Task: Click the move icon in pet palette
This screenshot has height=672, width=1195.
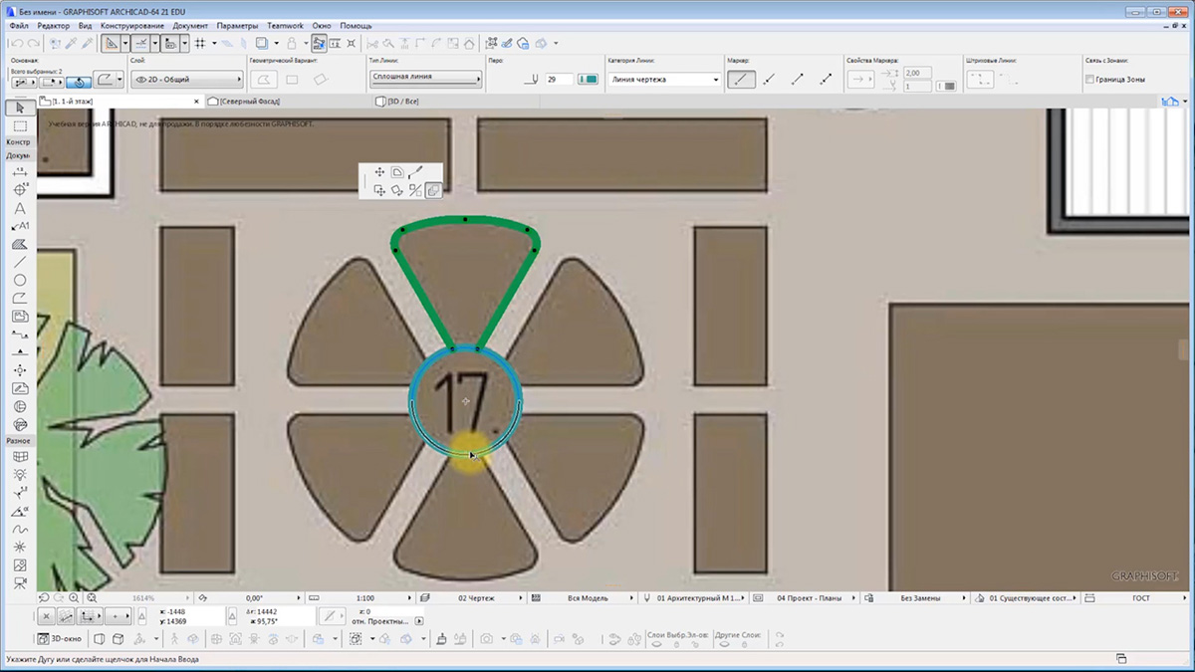Action: click(x=379, y=173)
